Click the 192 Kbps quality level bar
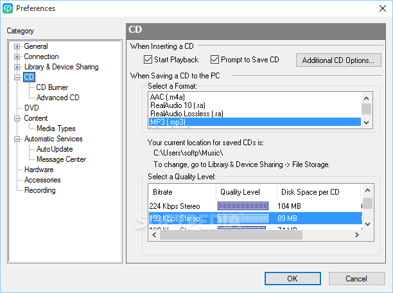This screenshot has width=393, height=293. coord(243,218)
